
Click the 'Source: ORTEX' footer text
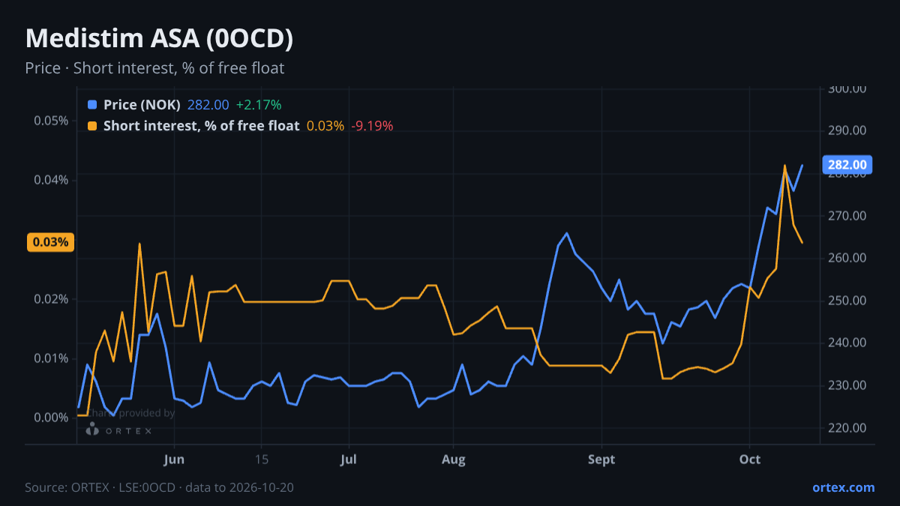click(65, 487)
